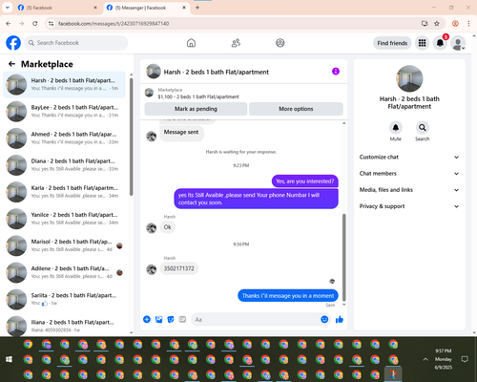Click the Search Facebook field
The width and height of the screenshot is (477, 382).
point(76,43)
